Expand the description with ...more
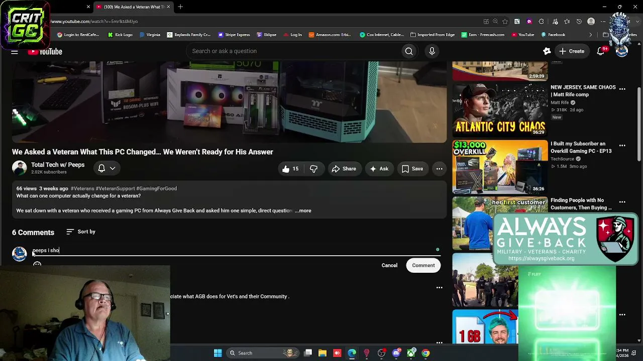 (303, 211)
